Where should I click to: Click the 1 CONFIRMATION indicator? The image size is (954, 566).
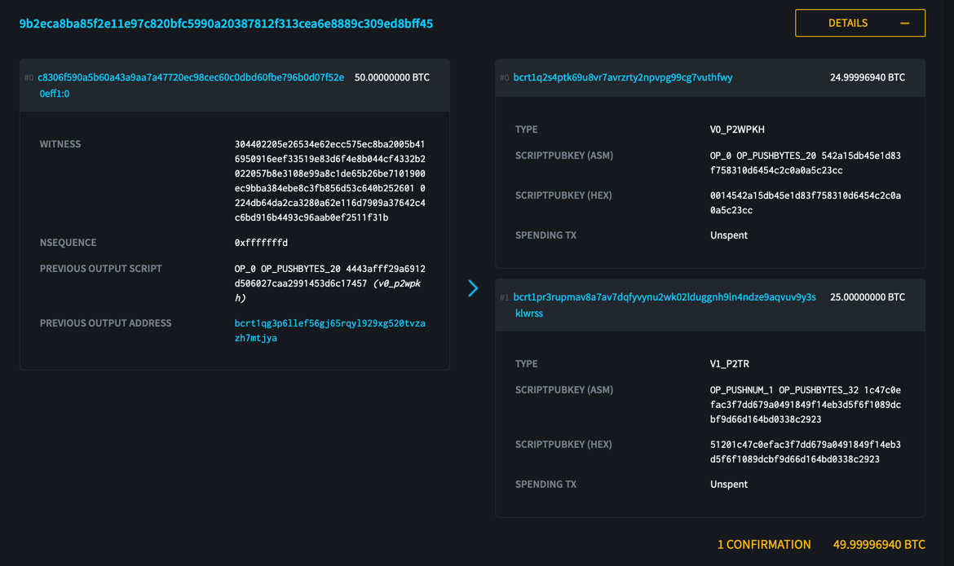[764, 545]
